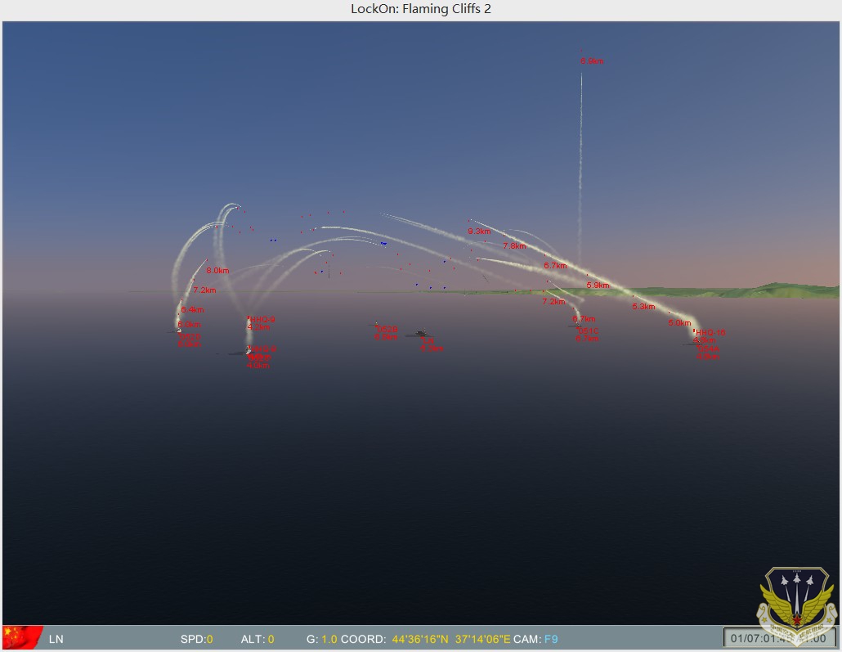The height and width of the screenshot is (652, 842).
Task: Select the 054A ship label
Action: [x=708, y=348]
